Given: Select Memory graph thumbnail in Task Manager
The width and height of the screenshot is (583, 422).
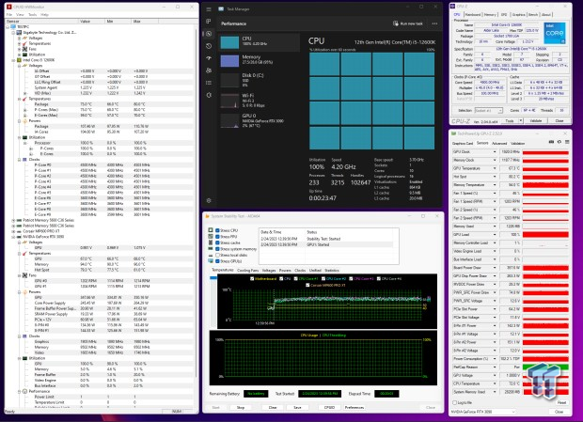Looking at the screenshot, I should [x=229, y=61].
